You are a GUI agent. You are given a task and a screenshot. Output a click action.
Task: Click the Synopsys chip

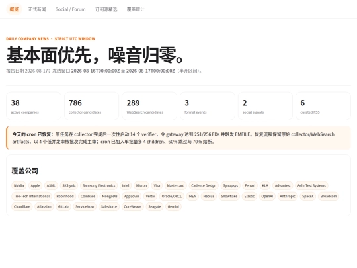pyautogui.click(x=231, y=185)
